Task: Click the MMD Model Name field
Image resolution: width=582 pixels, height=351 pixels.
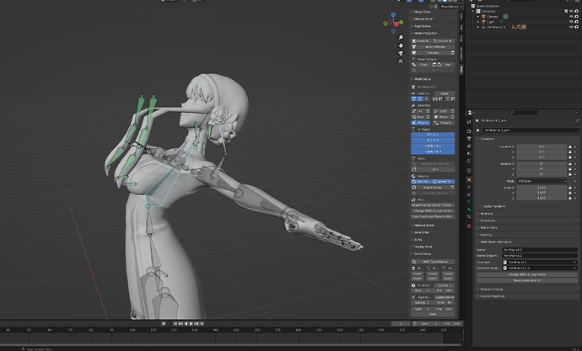Action: click(x=540, y=250)
